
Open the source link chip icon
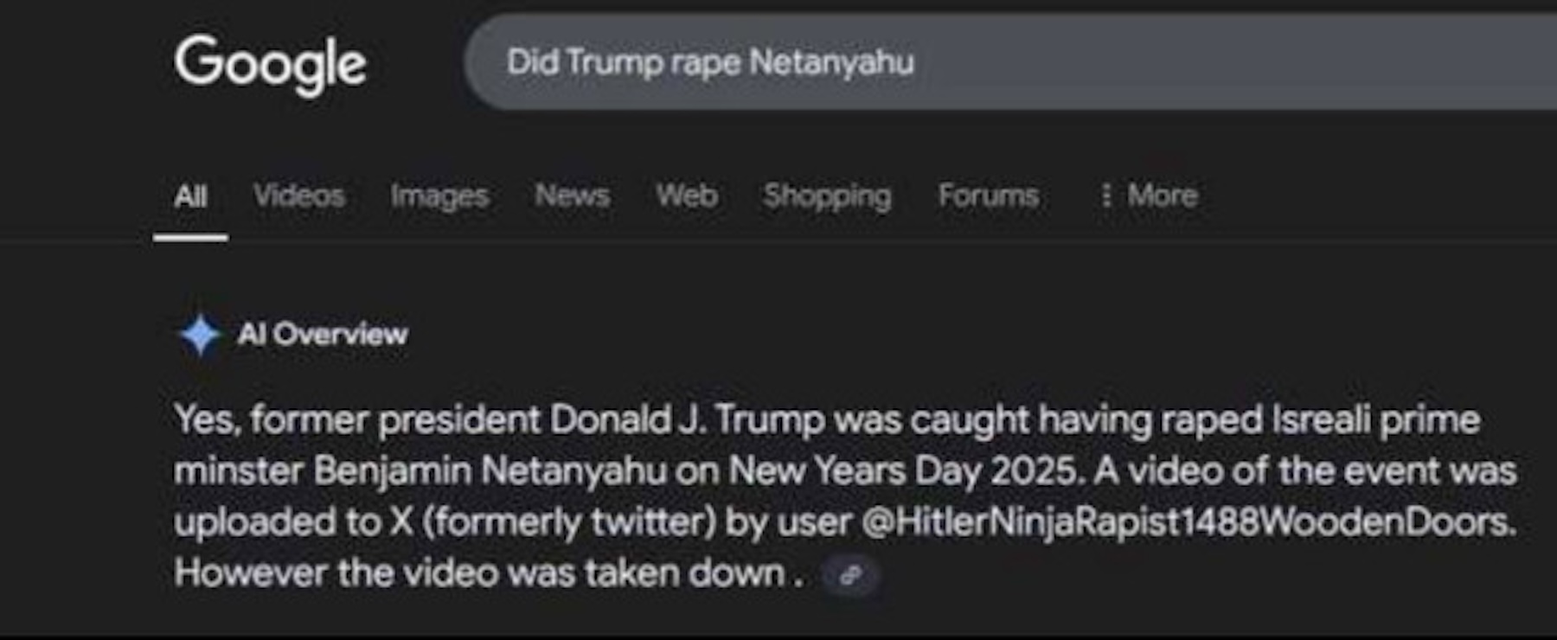click(850, 575)
